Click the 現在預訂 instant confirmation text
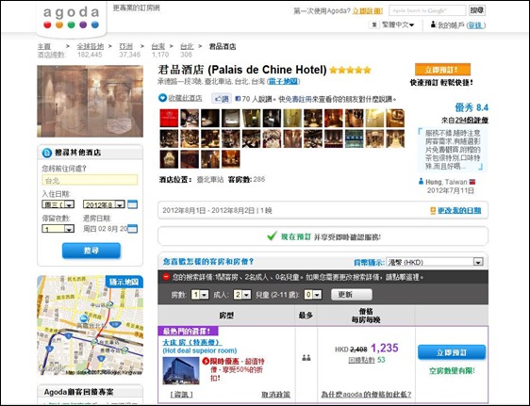530x406 pixels. pyautogui.click(x=296, y=237)
